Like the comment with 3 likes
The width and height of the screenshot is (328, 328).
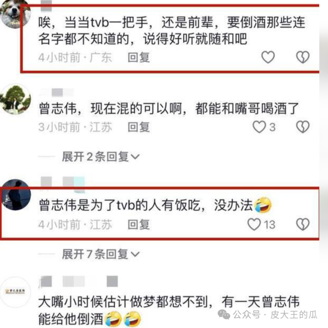click(x=259, y=127)
